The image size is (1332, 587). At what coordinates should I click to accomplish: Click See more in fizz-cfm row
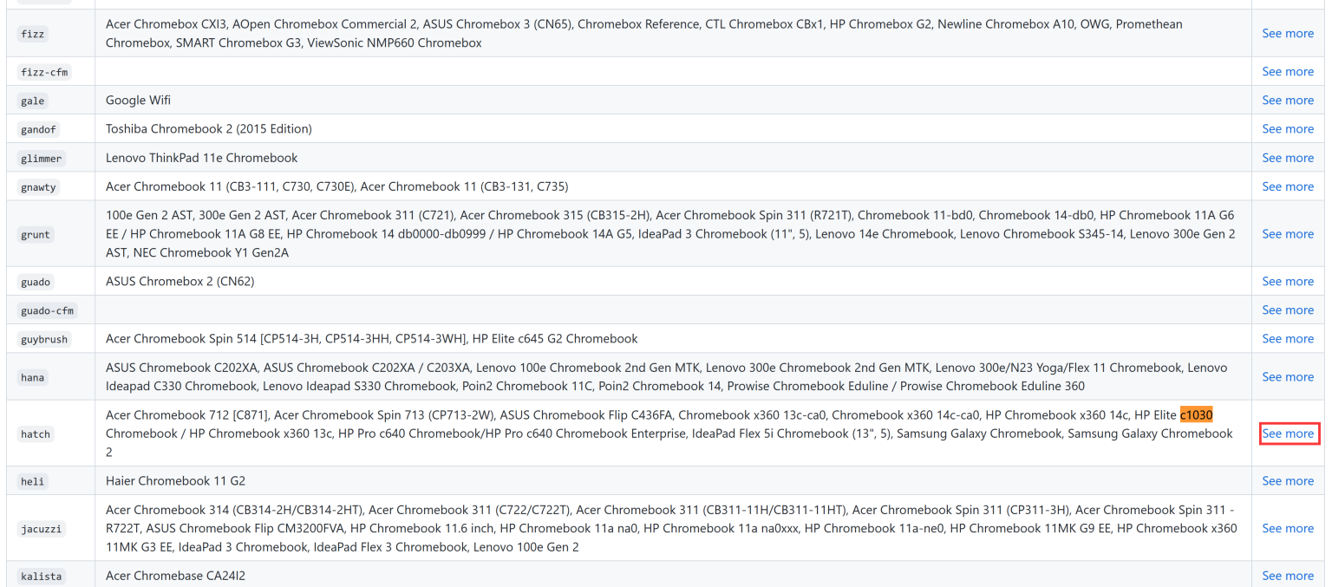[1288, 71]
